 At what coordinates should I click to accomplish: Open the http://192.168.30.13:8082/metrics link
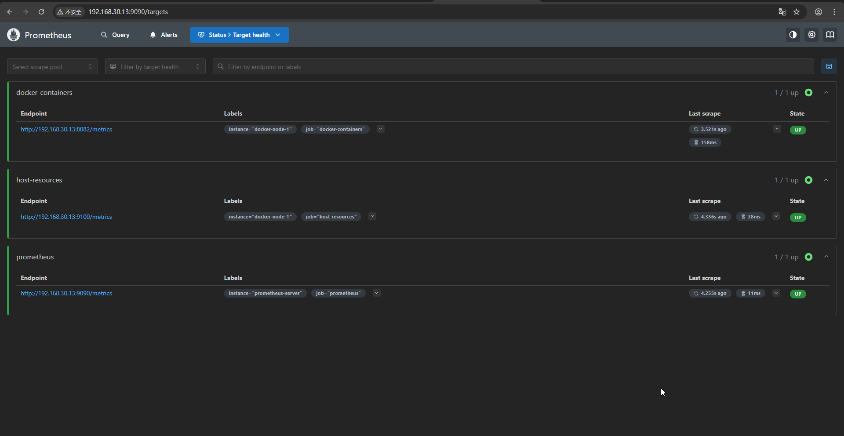[x=66, y=129]
